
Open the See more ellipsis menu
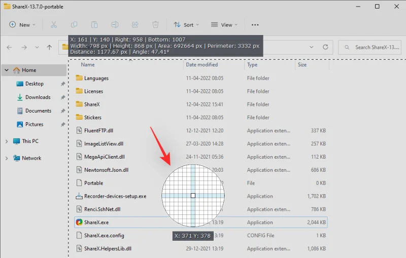255,25
